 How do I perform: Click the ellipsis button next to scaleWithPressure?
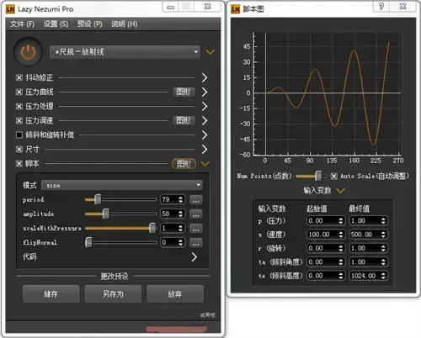click(196, 229)
